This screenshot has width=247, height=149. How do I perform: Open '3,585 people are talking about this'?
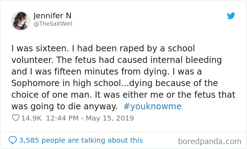(81, 140)
